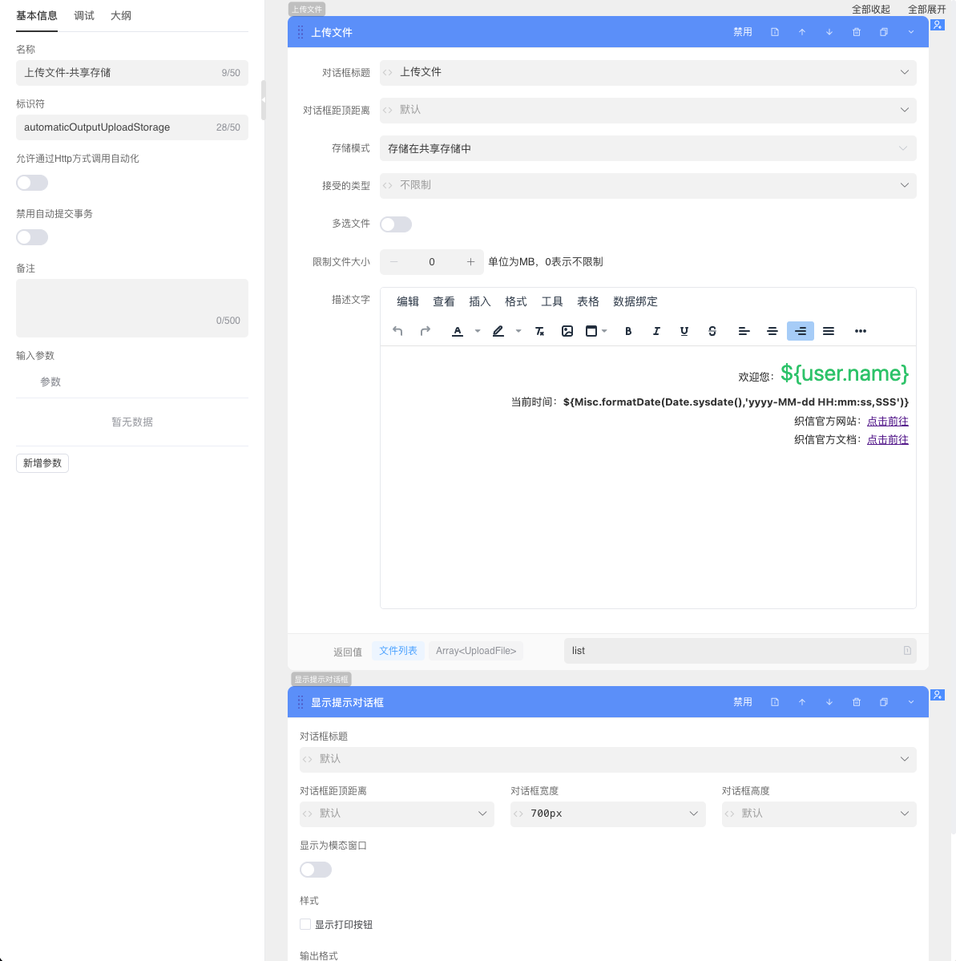Open the 接受的类型 dropdown
This screenshot has height=961, width=956.
pyautogui.click(x=647, y=185)
